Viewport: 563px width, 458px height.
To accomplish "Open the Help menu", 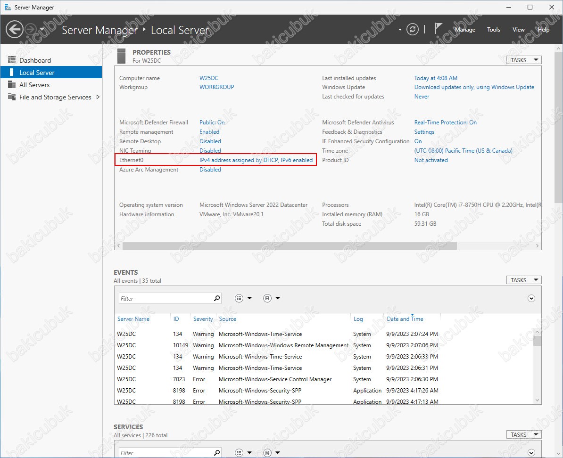I will [543, 30].
